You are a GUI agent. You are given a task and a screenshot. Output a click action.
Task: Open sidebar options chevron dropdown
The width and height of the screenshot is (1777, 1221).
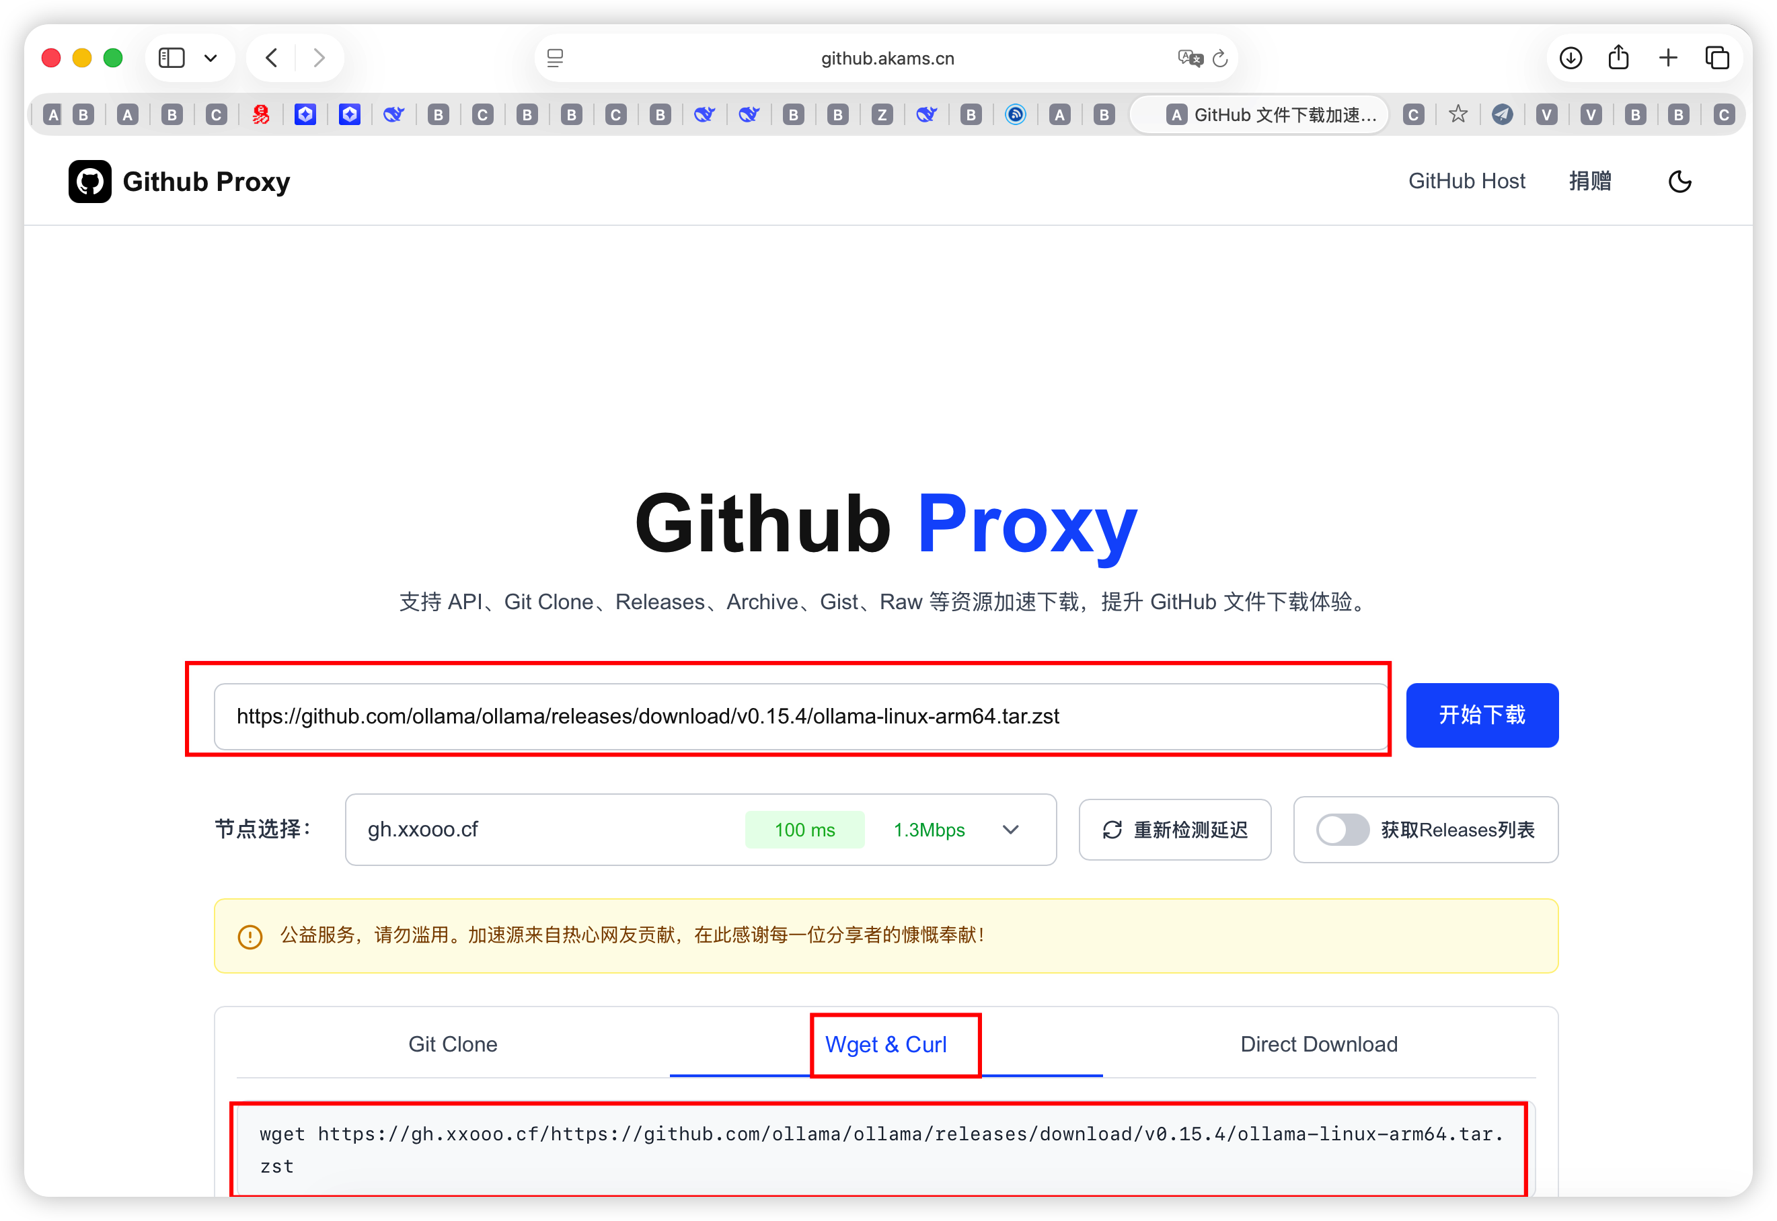[211, 58]
